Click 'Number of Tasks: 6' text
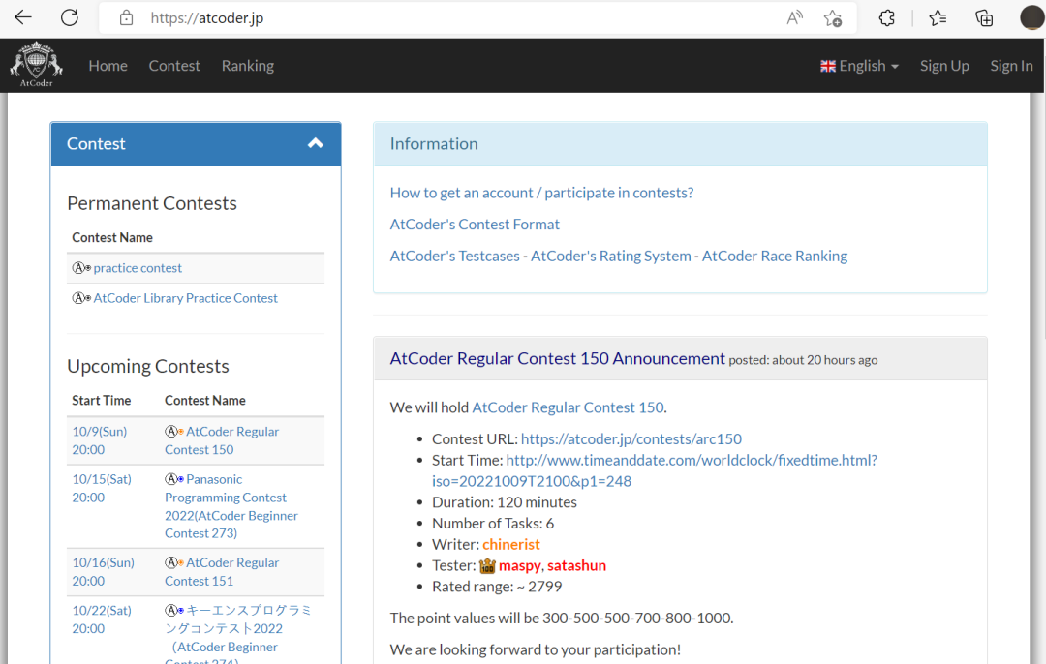This screenshot has height=664, width=1046. (x=493, y=524)
